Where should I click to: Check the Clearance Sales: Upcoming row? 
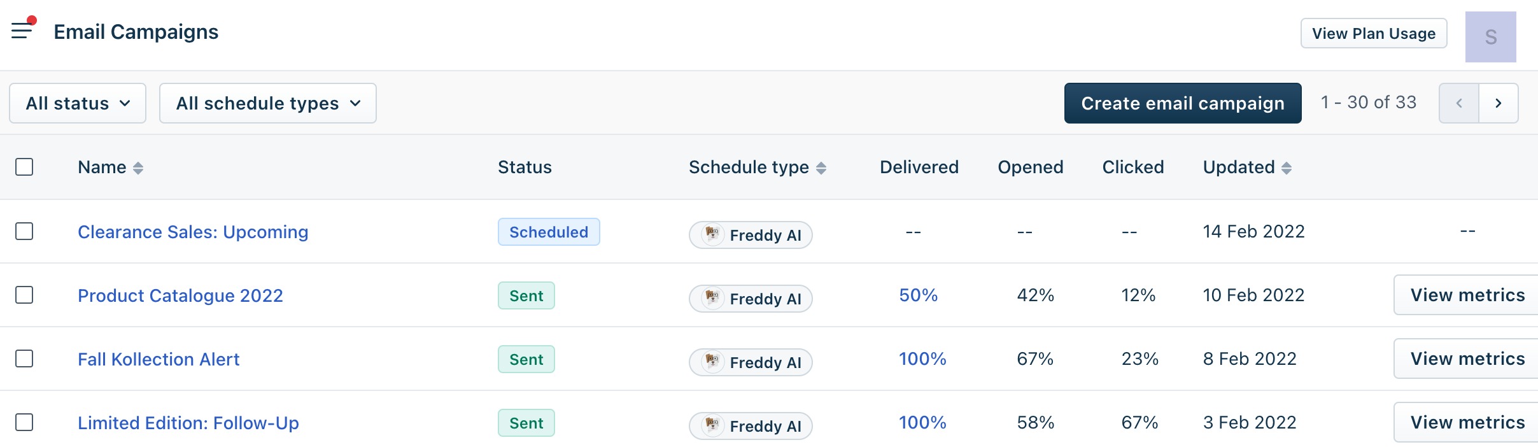pyautogui.click(x=24, y=231)
